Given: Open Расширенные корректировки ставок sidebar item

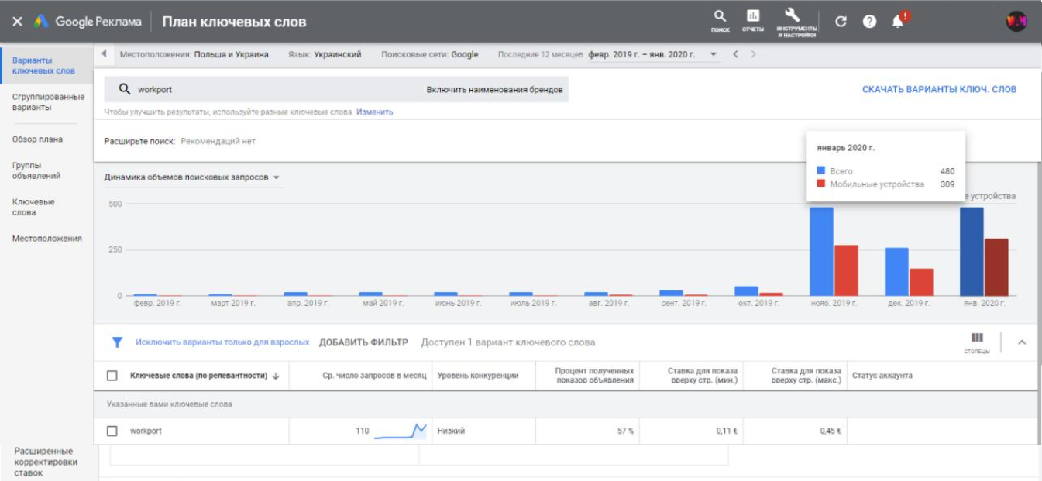Looking at the screenshot, I should (45, 462).
